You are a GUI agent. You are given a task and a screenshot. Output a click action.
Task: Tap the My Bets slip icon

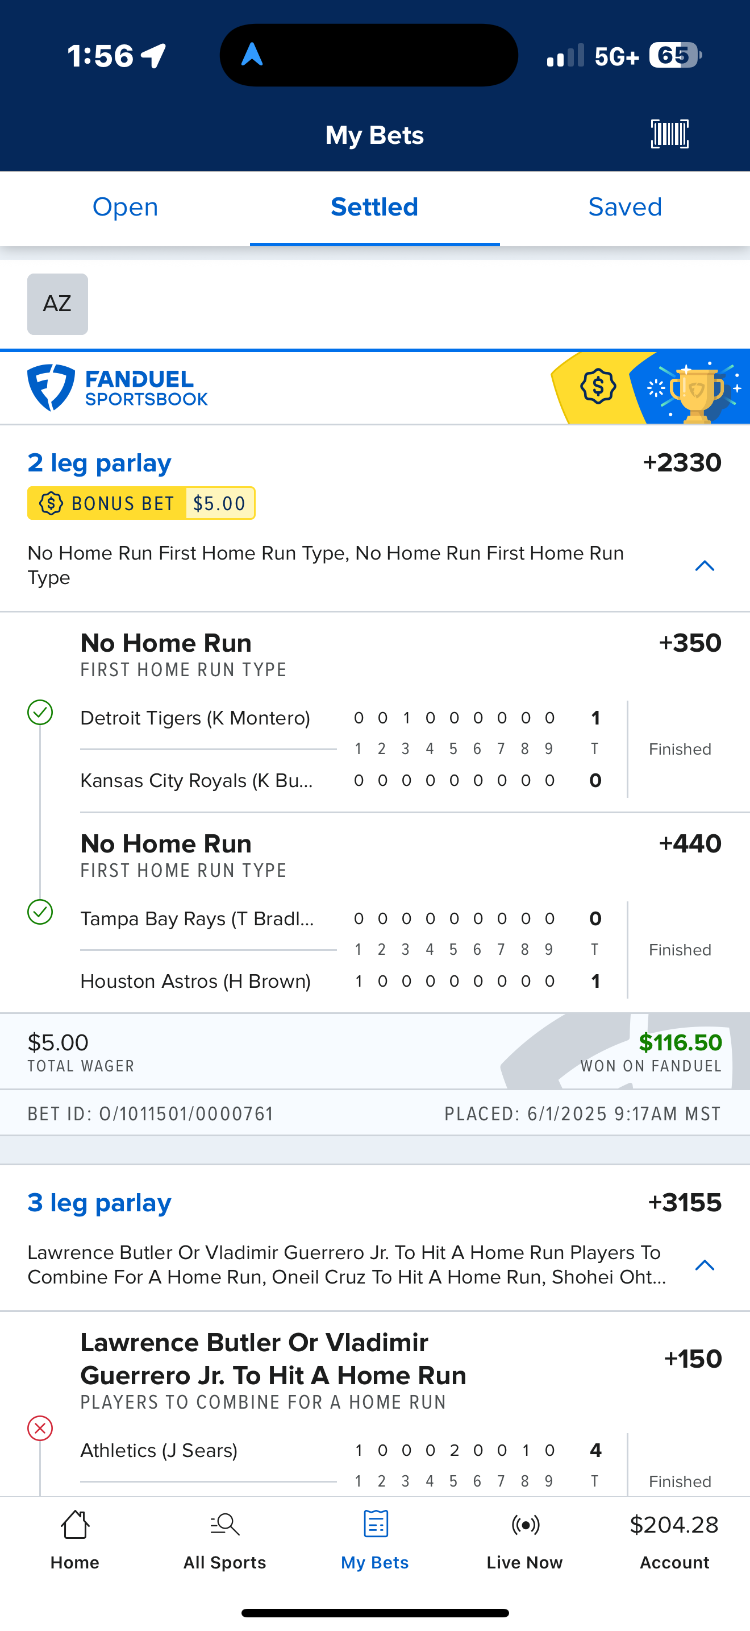tap(375, 1525)
